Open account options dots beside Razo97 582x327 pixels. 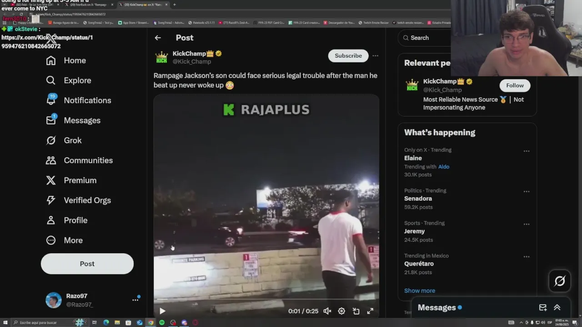click(x=135, y=300)
